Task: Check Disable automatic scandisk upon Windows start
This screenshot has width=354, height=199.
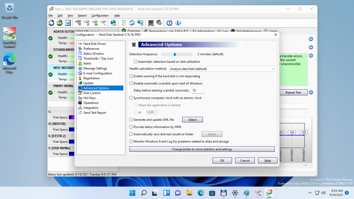Action: 131,83
